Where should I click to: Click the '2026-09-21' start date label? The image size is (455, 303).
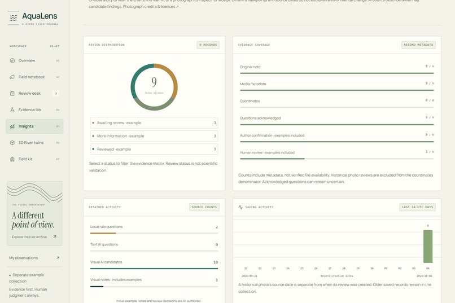(x=250, y=276)
